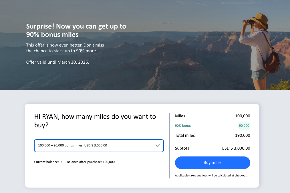Click the Surprise! 90% bonus miles headline
This screenshot has height=193, width=290.
(76, 30)
